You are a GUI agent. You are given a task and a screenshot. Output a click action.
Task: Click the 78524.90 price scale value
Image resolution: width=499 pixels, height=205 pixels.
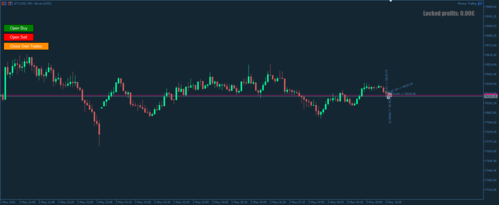(490, 65)
